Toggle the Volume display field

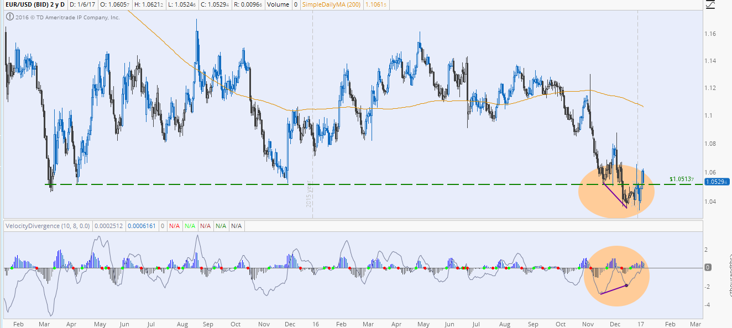(279, 4)
